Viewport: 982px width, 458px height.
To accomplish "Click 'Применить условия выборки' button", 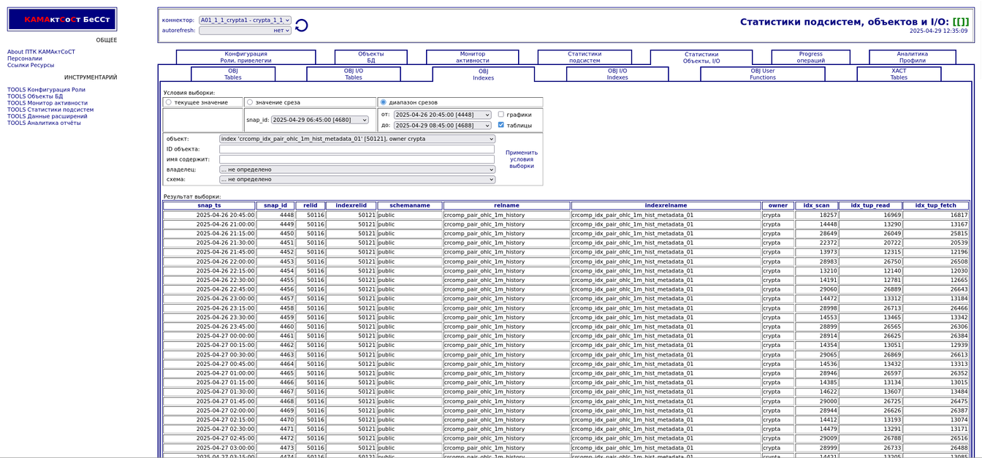I will pyautogui.click(x=521, y=159).
